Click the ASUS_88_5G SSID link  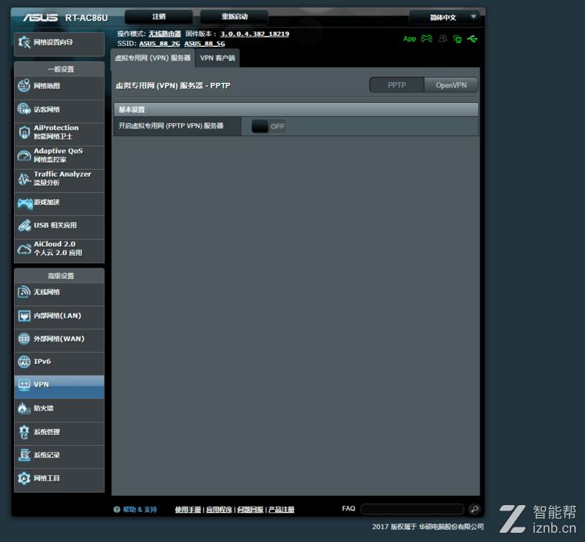[x=205, y=44]
